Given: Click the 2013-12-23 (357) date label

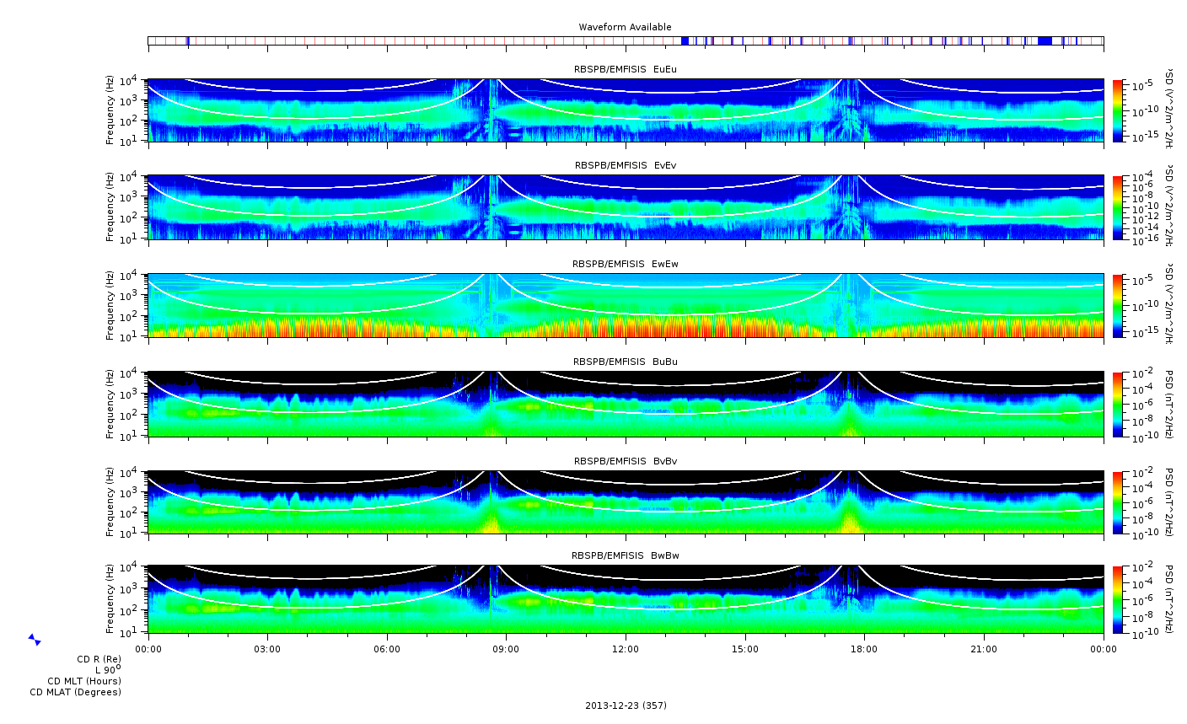Looking at the screenshot, I should click(x=626, y=705).
